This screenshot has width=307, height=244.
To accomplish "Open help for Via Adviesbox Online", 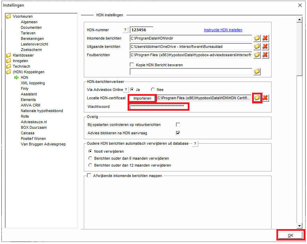I will (x=126, y=90).
